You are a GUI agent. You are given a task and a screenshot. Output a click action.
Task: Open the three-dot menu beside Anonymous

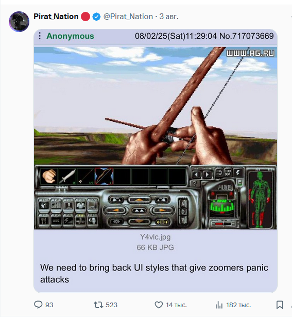[x=40, y=36]
